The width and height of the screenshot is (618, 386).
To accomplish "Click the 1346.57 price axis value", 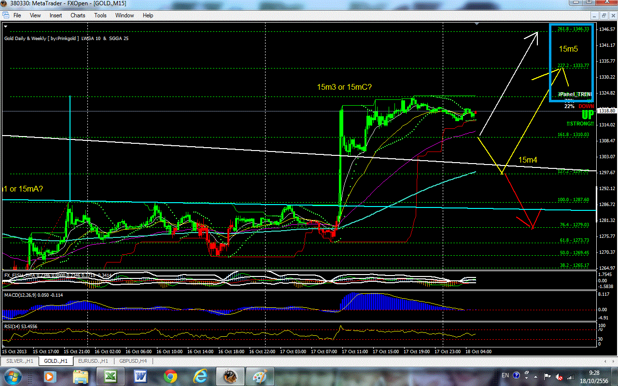I will tap(607, 29).
